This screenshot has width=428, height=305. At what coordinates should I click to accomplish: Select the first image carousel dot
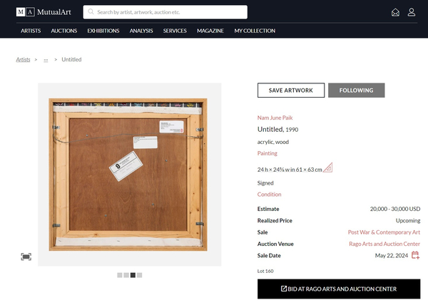tap(120, 275)
